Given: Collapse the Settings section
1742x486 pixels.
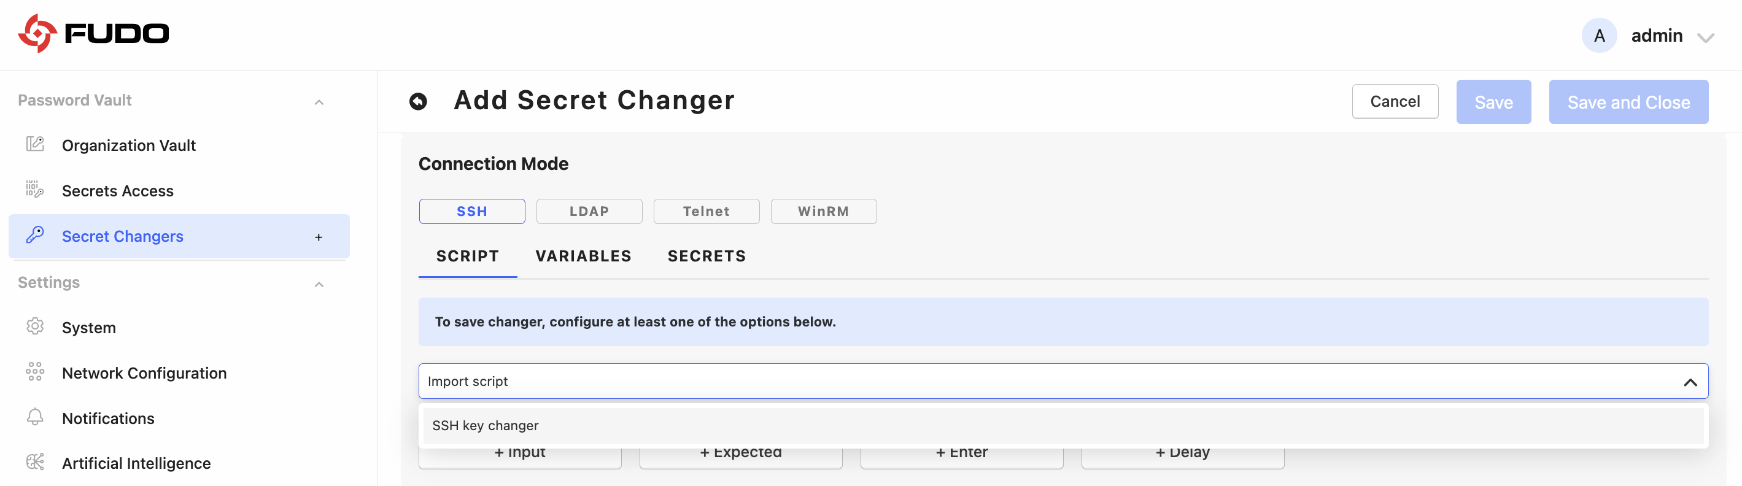Looking at the screenshot, I should pos(319,285).
